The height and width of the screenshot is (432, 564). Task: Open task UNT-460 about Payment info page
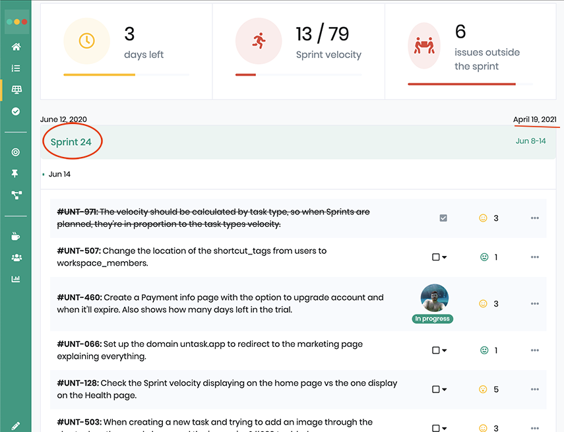[x=220, y=303]
